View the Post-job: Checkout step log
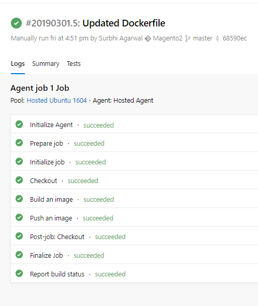The image size is (258, 306). pyautogui.click(x=134, y=236)
